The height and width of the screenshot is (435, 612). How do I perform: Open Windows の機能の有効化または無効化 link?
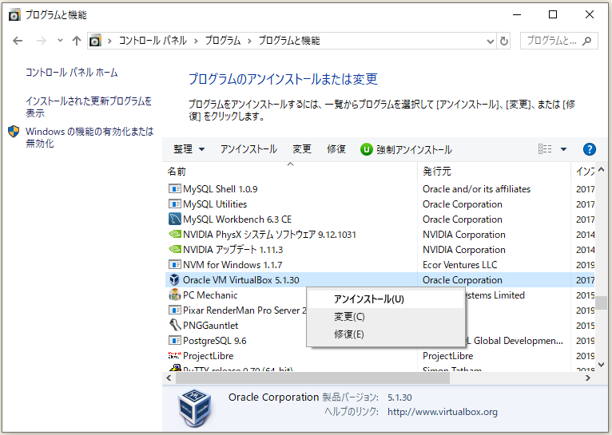click(x=89, y=137)
